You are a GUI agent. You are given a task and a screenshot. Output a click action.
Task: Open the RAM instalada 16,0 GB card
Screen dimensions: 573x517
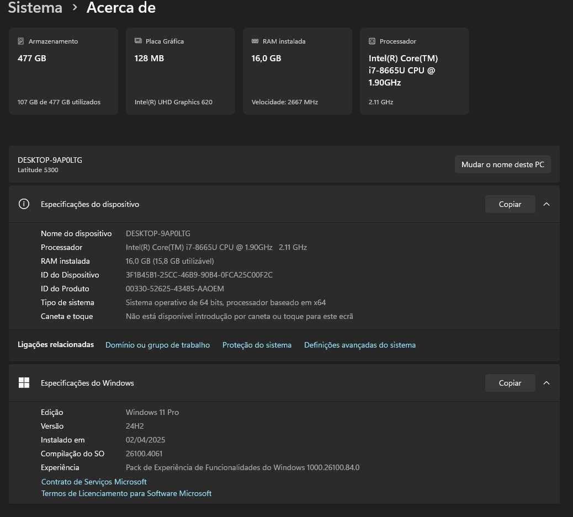coord(298,71)
